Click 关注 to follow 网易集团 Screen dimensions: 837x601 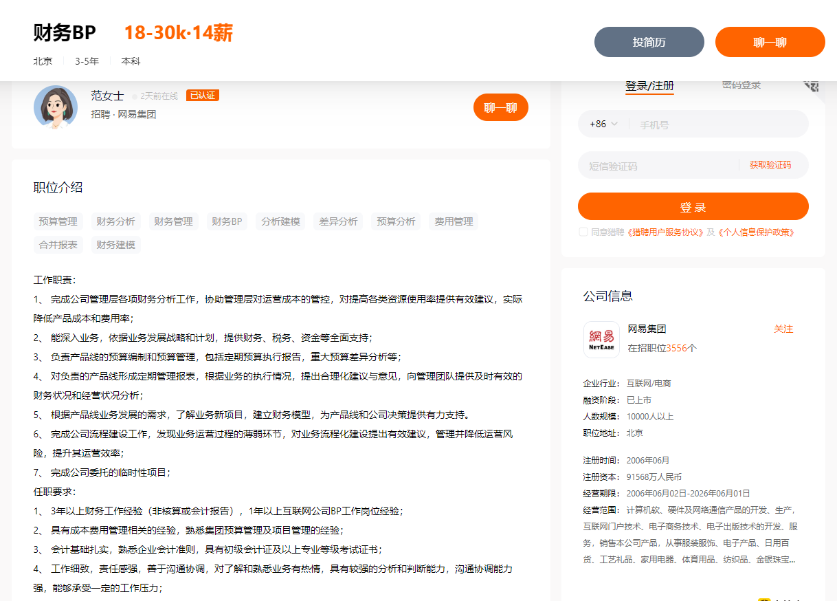point(784,329)
